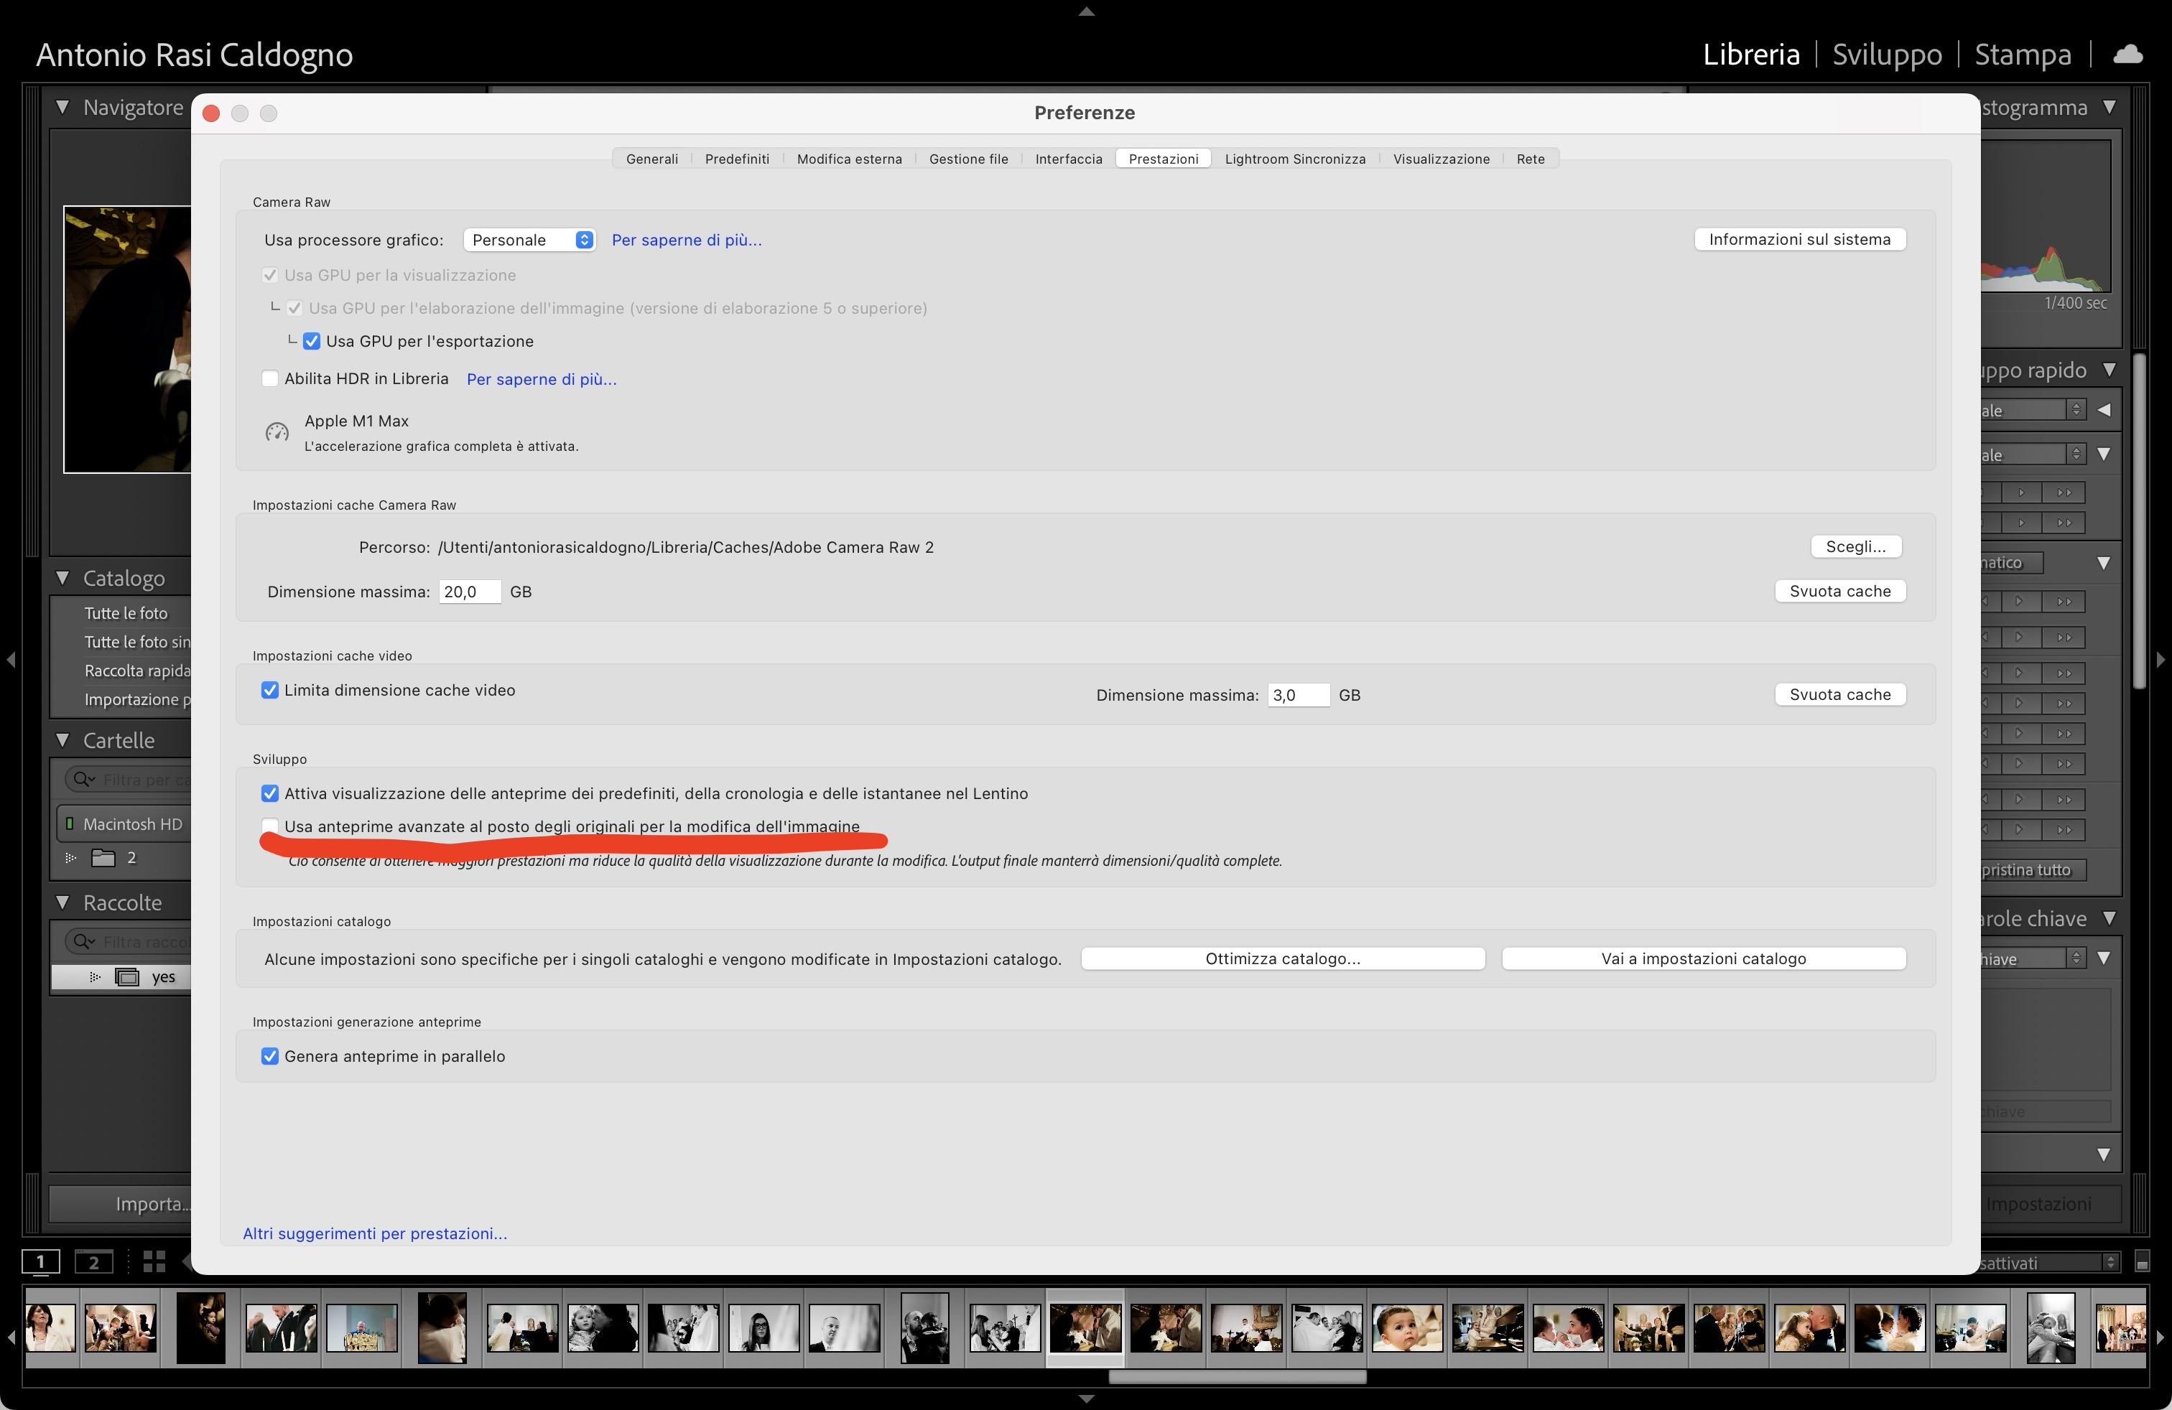Screen dimensions: 2172x1410
Task: Switch to Sviluppo module
Action: tap(1886, 55)
